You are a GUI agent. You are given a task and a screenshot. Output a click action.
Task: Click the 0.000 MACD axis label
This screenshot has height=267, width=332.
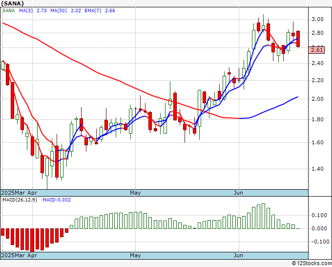point(319,229)
